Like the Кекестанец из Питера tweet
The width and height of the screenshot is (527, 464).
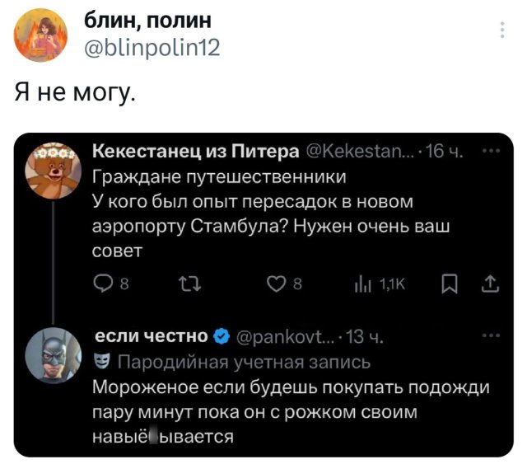[x=279, y=285]
